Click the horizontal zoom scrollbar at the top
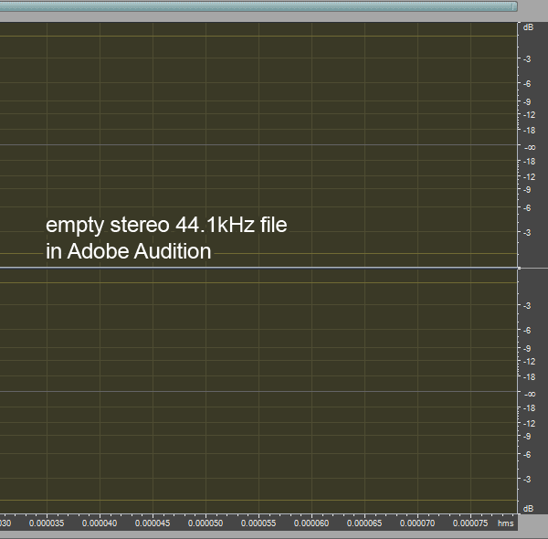The height and width of the screenshot is (539, 548). [256, 6]
